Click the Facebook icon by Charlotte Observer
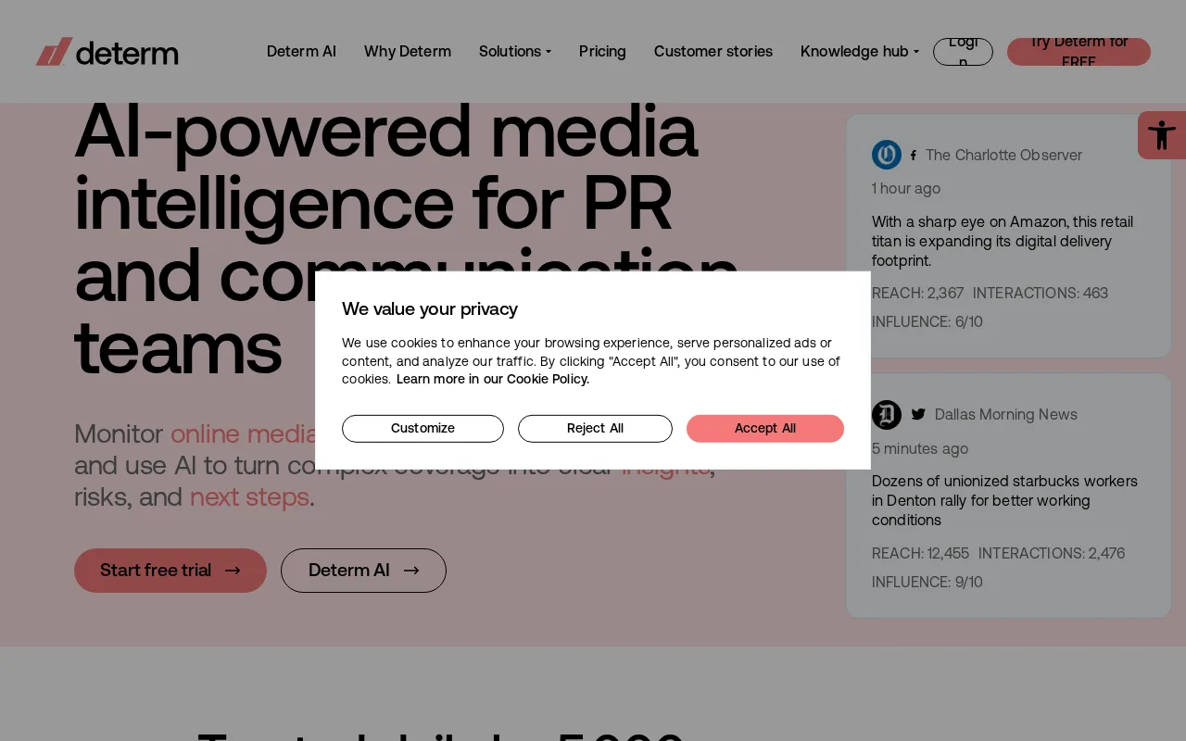 pos(914,156)
